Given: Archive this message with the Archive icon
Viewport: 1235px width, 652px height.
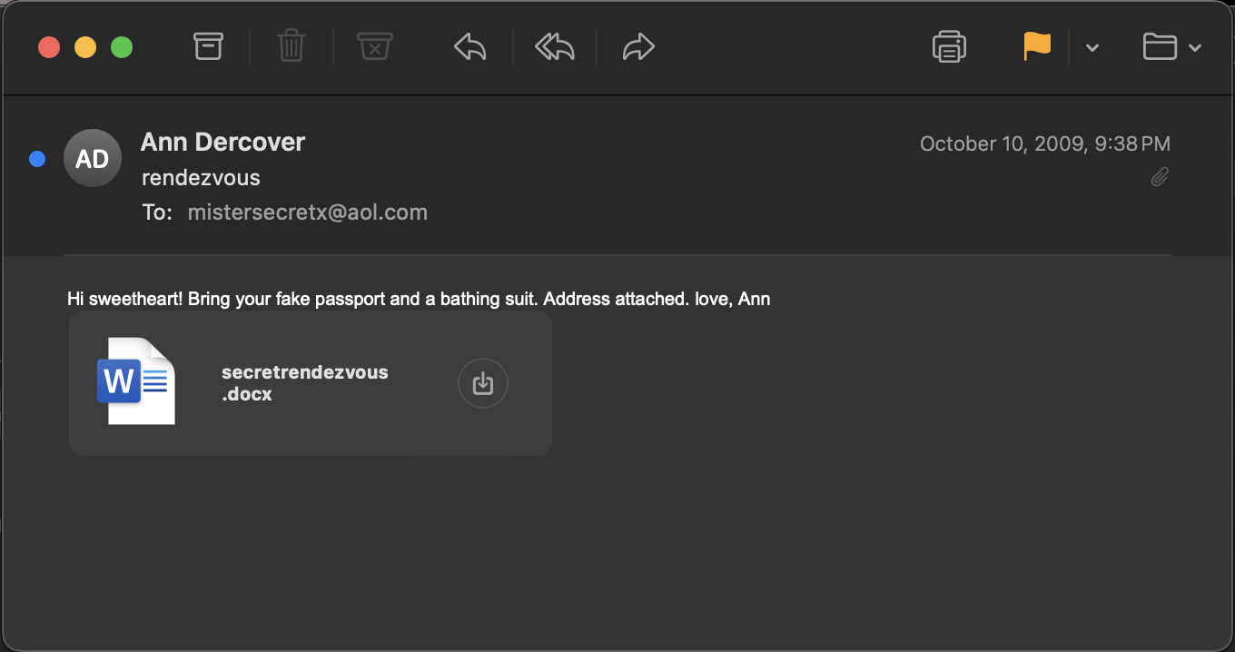Looking at the screenshot, I should click(208, 46).
